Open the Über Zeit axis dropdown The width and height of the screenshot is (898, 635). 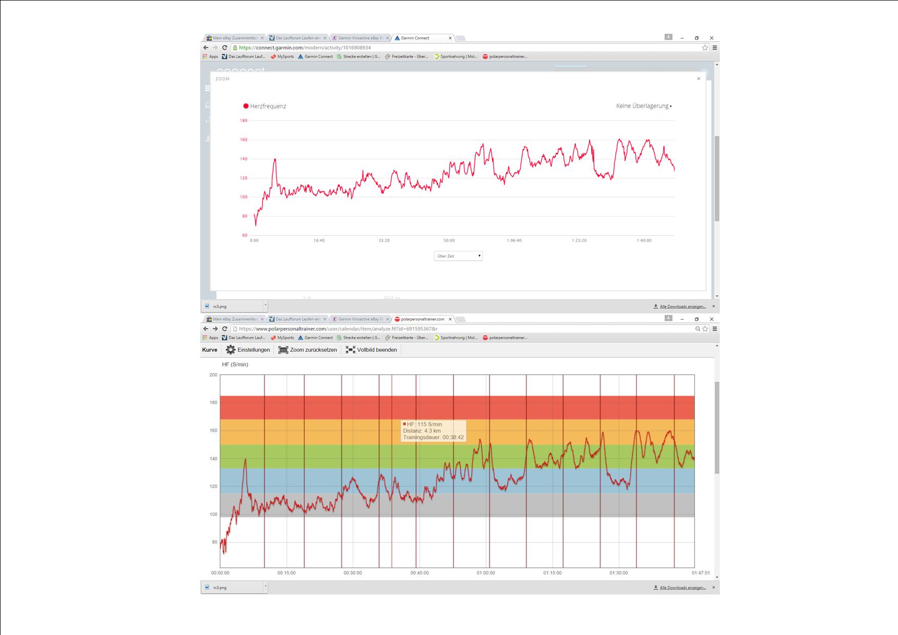tap(458, 256)
